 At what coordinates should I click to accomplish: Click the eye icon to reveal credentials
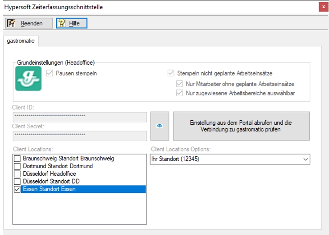160,126
